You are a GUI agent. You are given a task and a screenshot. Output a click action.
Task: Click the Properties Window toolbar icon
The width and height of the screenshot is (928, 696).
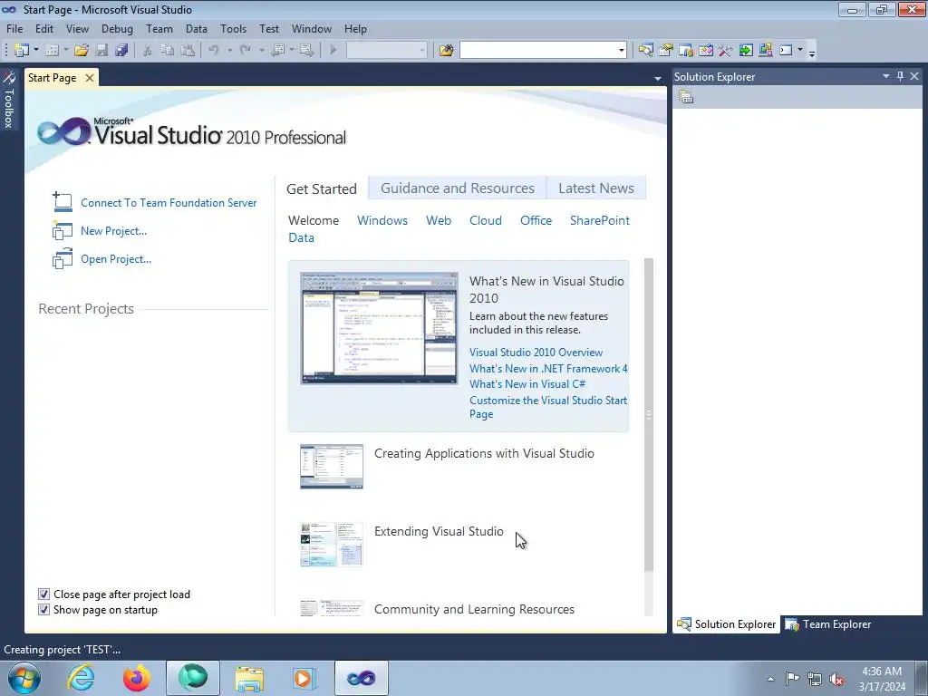coord(666,51)
